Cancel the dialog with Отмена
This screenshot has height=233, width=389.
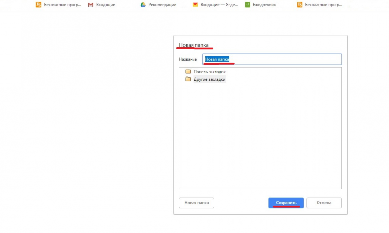pos(324,203)
